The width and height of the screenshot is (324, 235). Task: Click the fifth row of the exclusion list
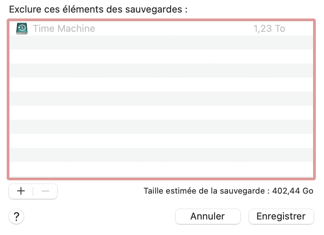[x=161, y=85]
